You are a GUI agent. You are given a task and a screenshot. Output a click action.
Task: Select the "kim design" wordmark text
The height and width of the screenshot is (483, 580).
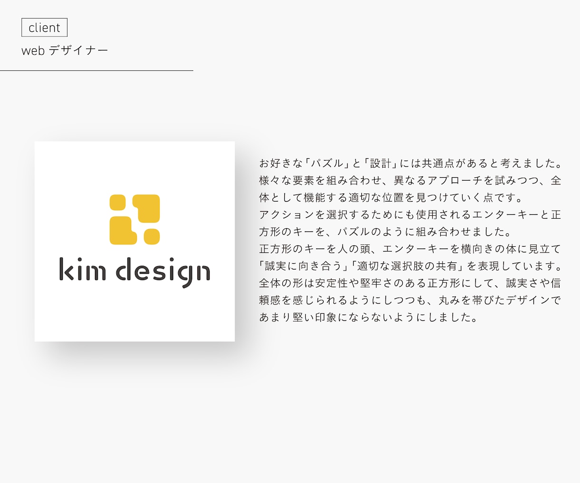tap(135, 272)
